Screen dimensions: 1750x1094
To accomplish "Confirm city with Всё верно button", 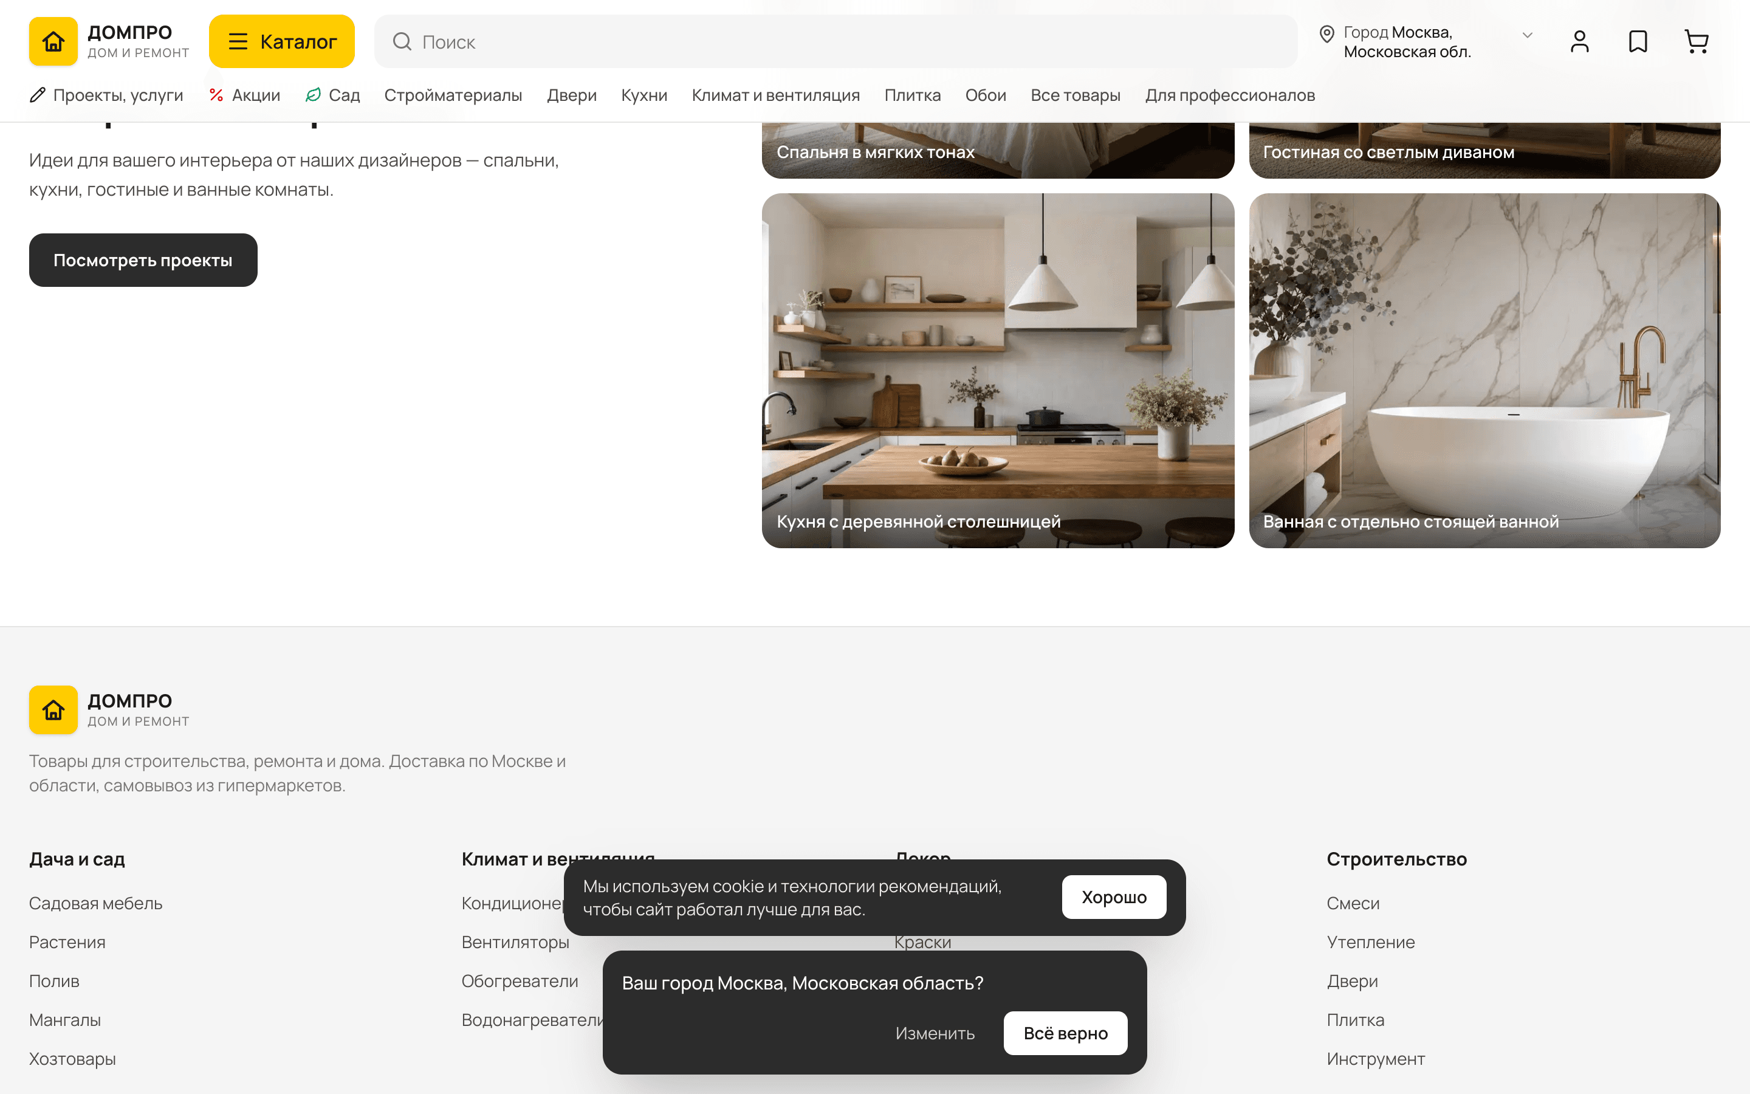I will [1065, 1033].
